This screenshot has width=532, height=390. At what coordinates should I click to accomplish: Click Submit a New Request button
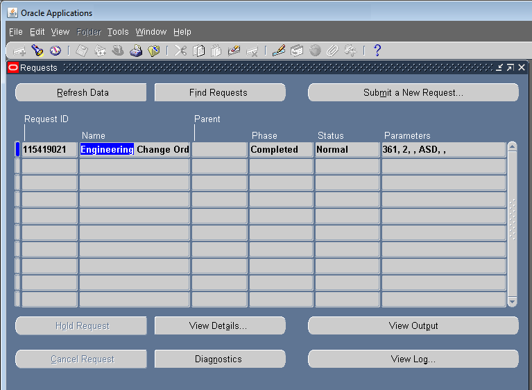coord(413,93)
